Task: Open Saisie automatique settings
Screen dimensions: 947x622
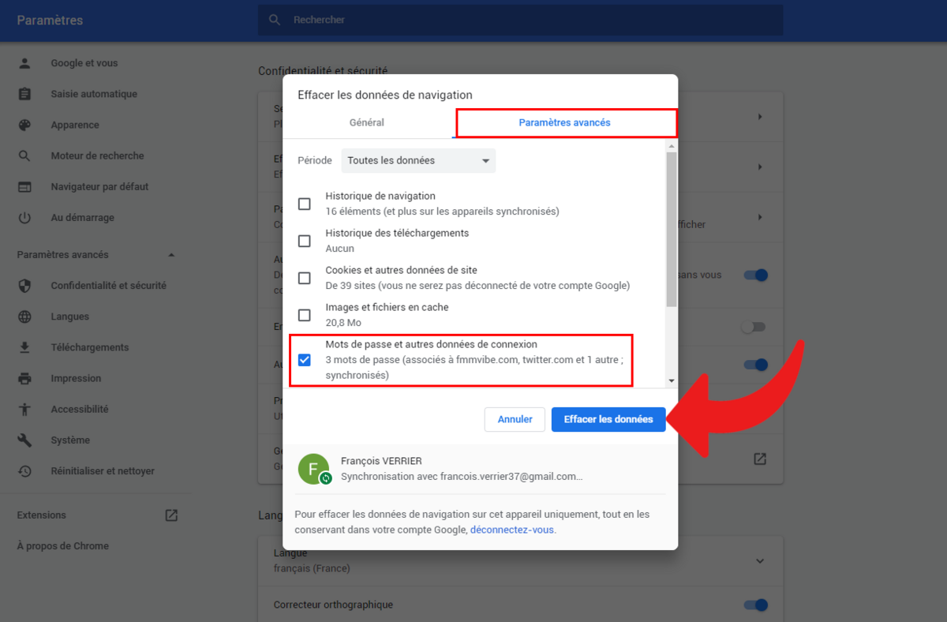Action: click(94, 94)
